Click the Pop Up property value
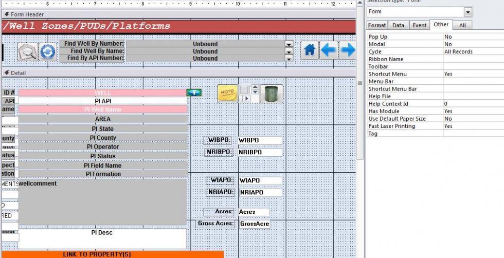The height and width of the screenshot is (258, 504). (474, 37)
